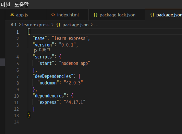Click the "nodemon app" value

74,64
